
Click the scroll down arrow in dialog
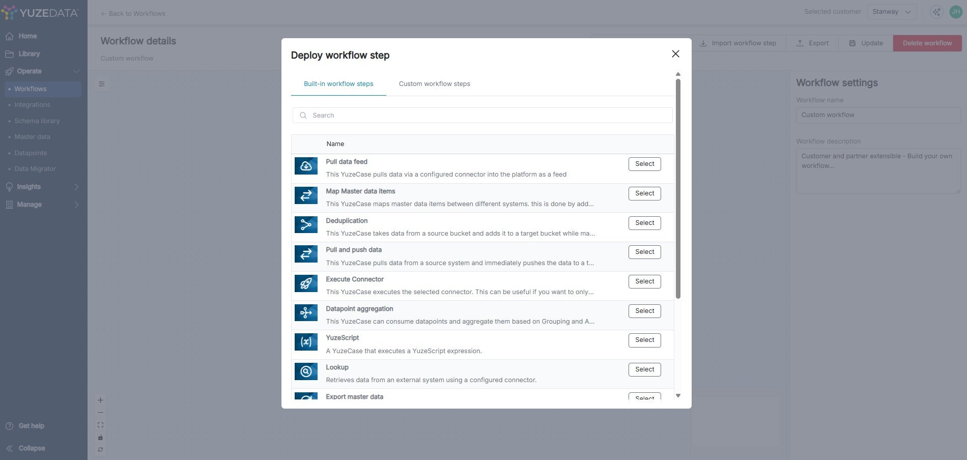678,395
